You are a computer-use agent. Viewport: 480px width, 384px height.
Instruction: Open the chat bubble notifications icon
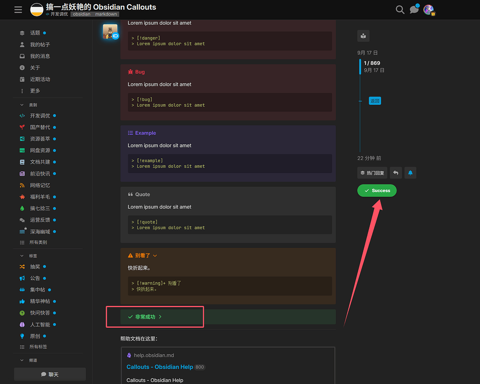point(414,9)
